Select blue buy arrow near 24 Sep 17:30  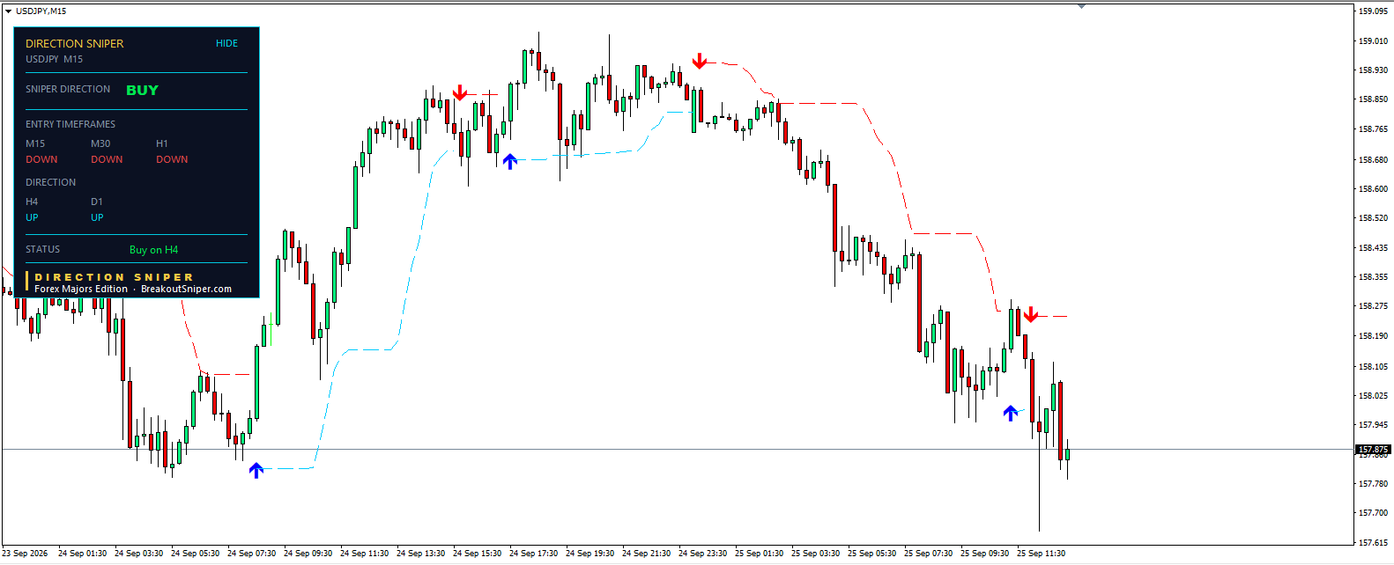tap(510, 161)
